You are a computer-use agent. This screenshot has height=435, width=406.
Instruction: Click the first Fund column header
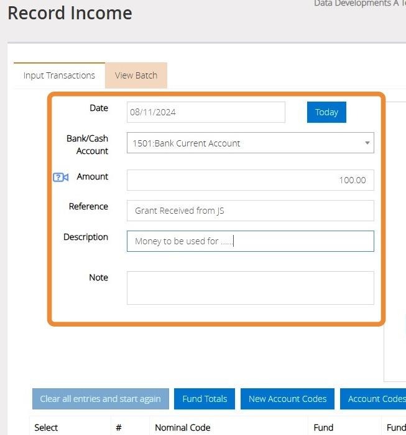click(323, 428)
